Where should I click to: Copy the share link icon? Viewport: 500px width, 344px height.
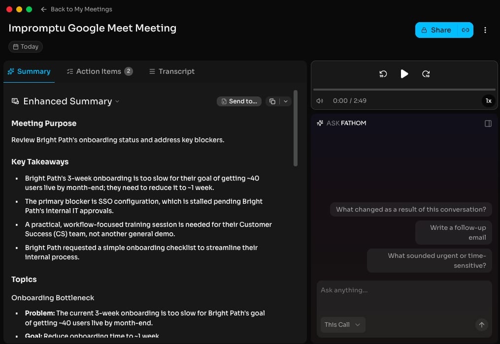tap(465, 30)
